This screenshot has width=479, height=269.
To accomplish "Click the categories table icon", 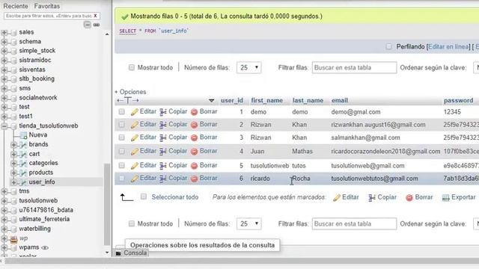I will coord(23,164).
